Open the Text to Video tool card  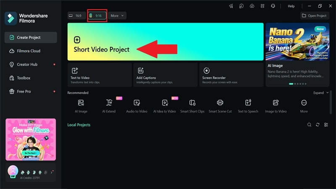[100, 75]
